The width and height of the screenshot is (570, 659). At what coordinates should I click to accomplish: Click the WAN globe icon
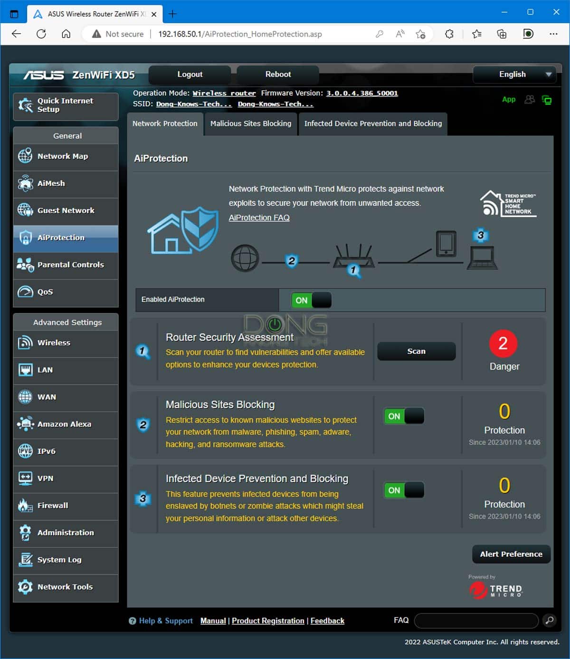pos(25,397)
